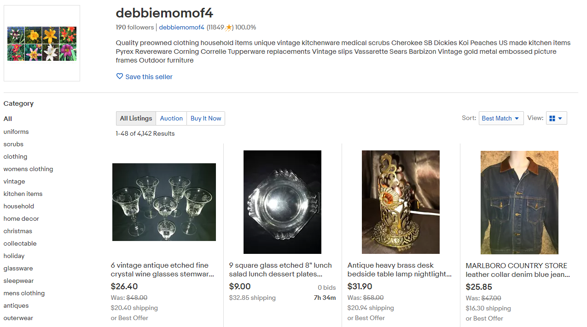Click the debbiemomof4 seller username link

[x=181, y=27]
